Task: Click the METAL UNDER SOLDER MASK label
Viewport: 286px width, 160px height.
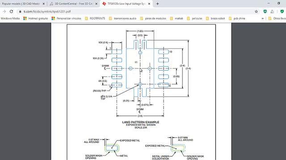Action: pyautogui.click(x=160, y=157)
